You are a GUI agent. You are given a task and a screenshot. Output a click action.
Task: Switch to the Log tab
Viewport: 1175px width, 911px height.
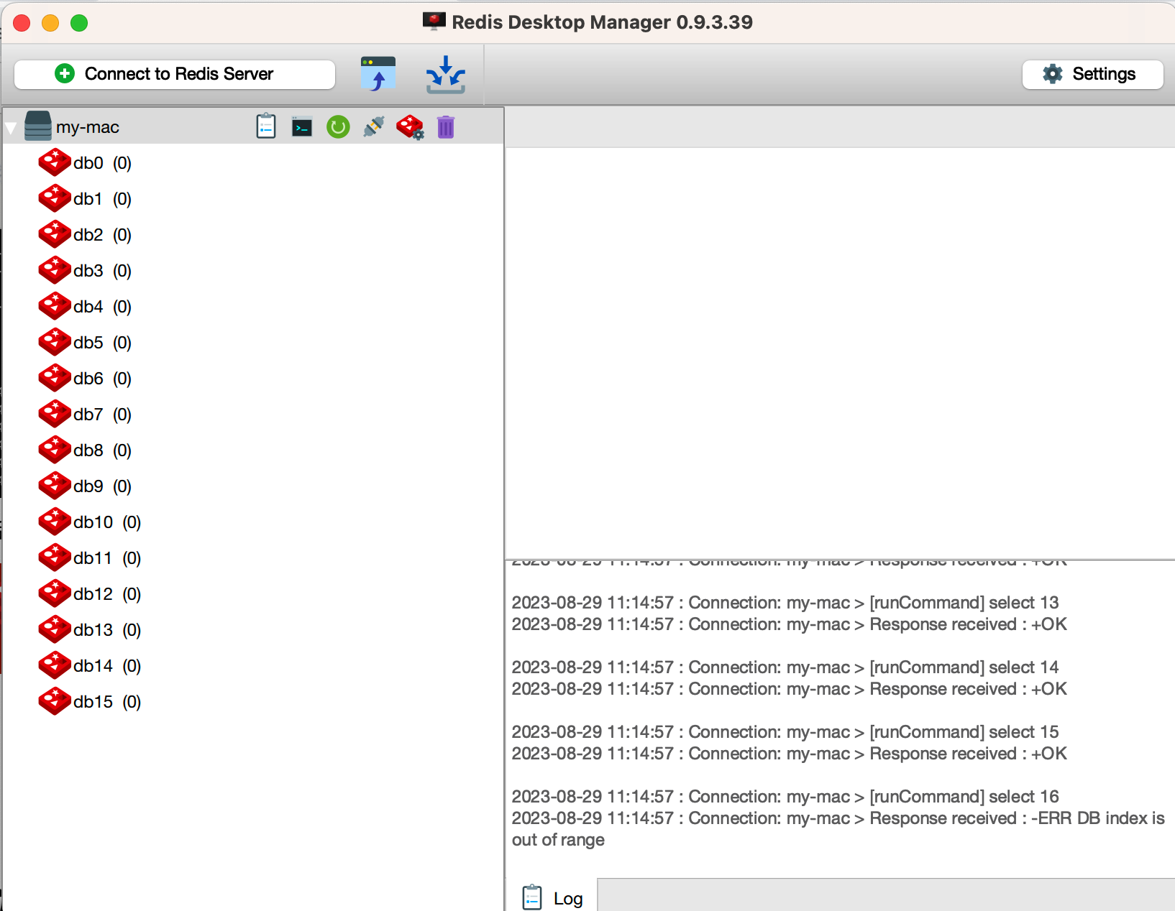pos(552,897)
